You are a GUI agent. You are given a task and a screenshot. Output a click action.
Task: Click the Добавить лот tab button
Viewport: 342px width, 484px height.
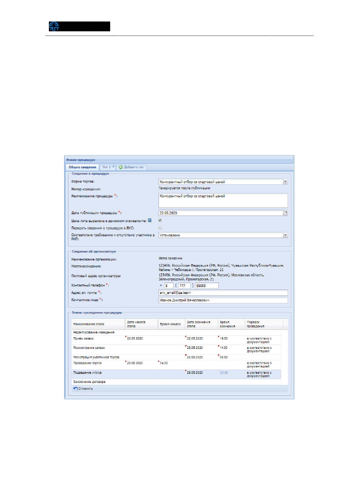[132, 167]
